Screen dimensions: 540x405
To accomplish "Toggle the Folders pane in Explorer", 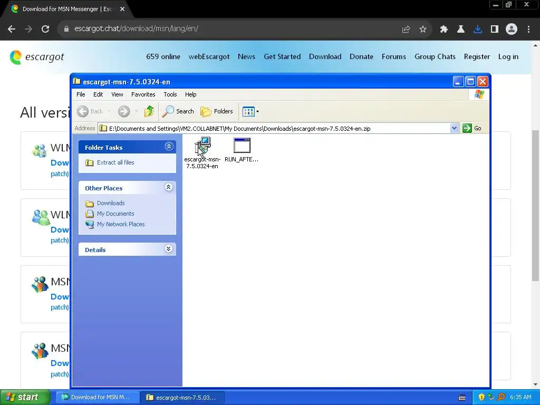I will pos(217,111).
